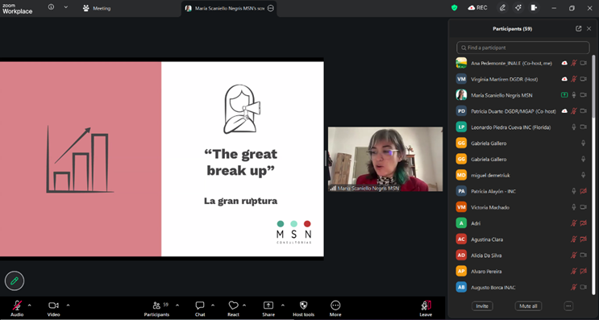The height and width of the screenshot is (320, 599).
Task: Toggle muted mic for Alicia Da Silva
Action: click(574, 256)
